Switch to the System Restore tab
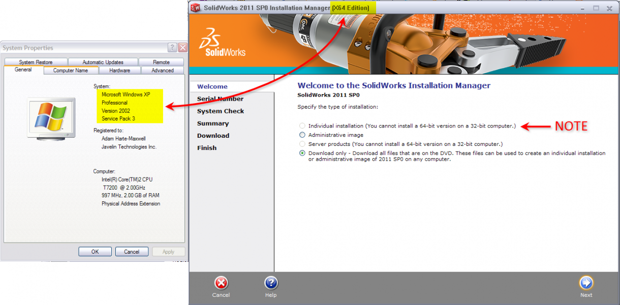The image size is (620, 305). (x=36, y=62)
